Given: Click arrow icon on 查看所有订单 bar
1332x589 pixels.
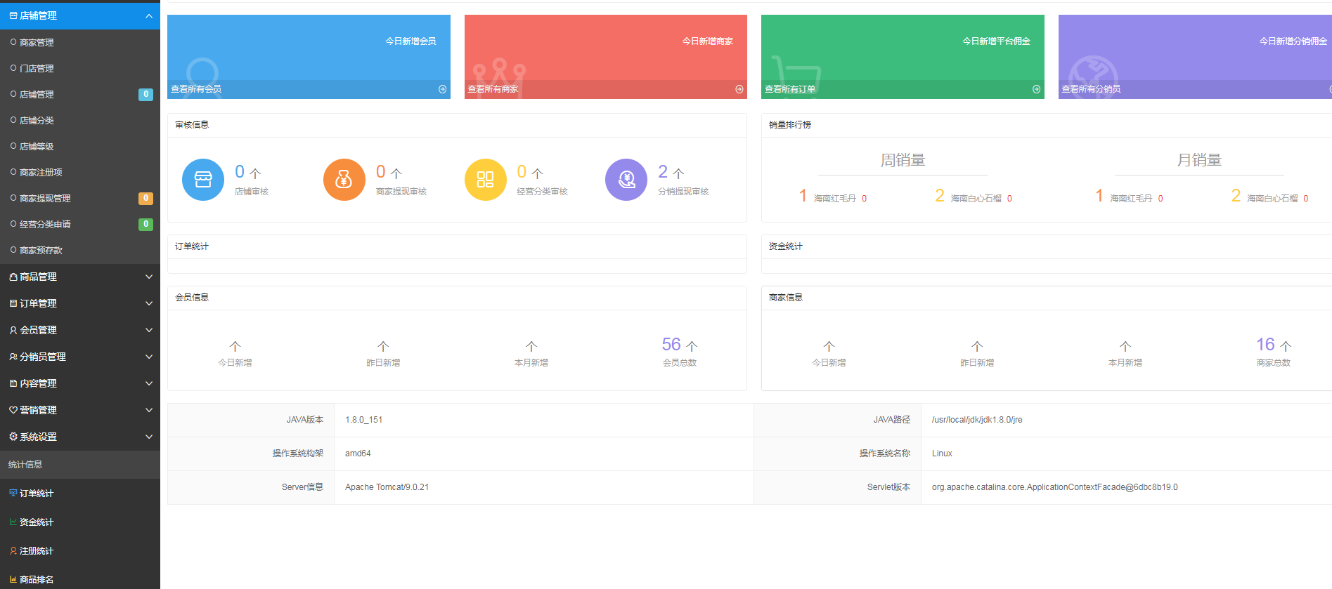Looking at the screenshot, I should (x=1036, y=89).
